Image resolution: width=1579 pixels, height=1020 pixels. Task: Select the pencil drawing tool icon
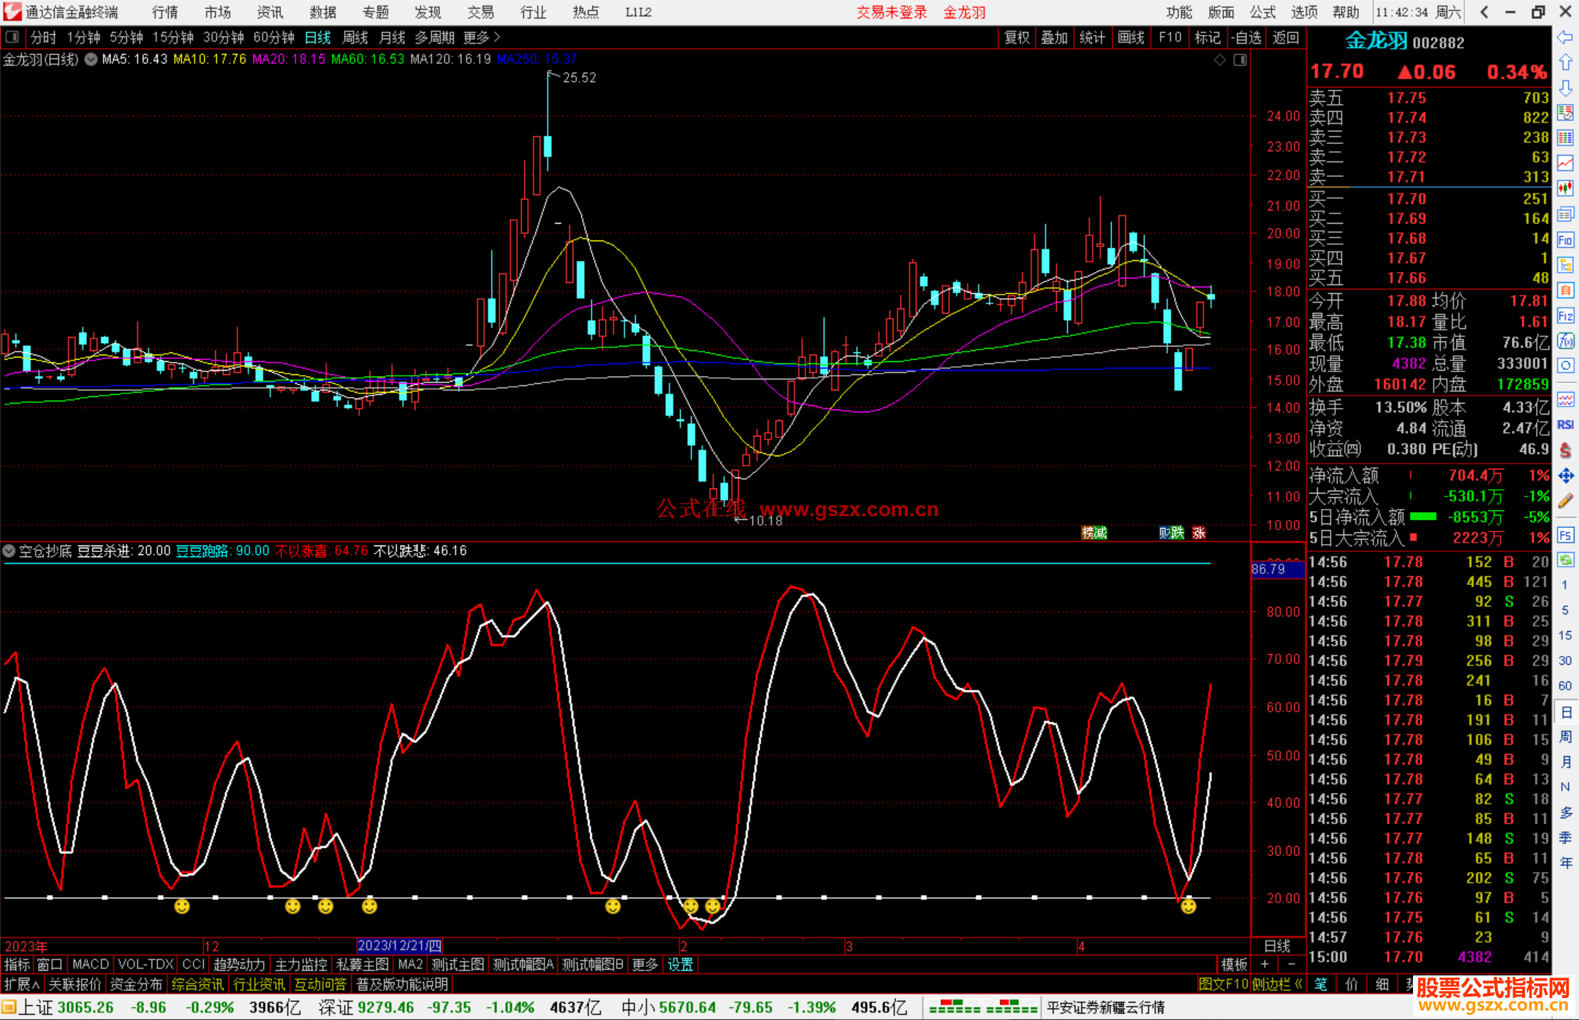1565,501
